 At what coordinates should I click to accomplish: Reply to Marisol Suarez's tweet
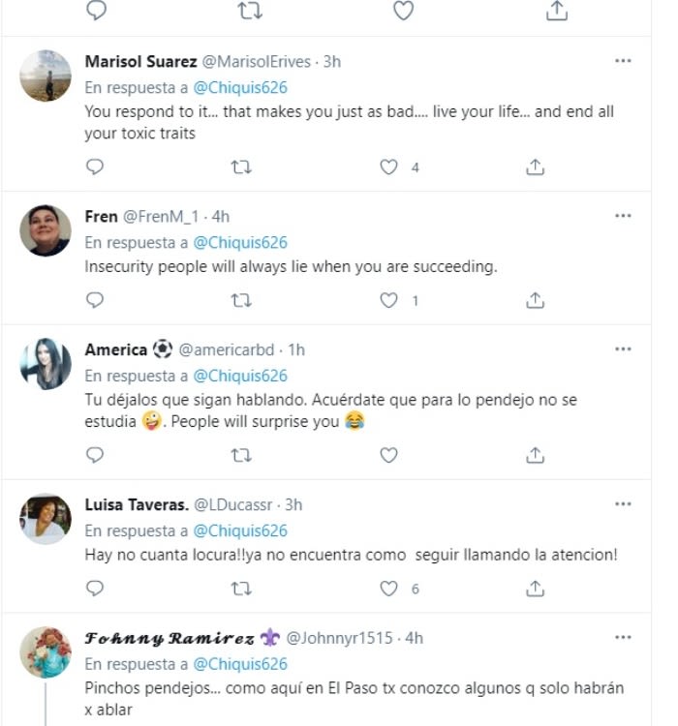pyautogui.click(x=95, y=167)
